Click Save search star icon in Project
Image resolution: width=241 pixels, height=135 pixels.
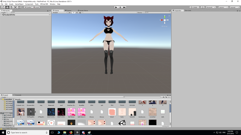pos(169,97)
